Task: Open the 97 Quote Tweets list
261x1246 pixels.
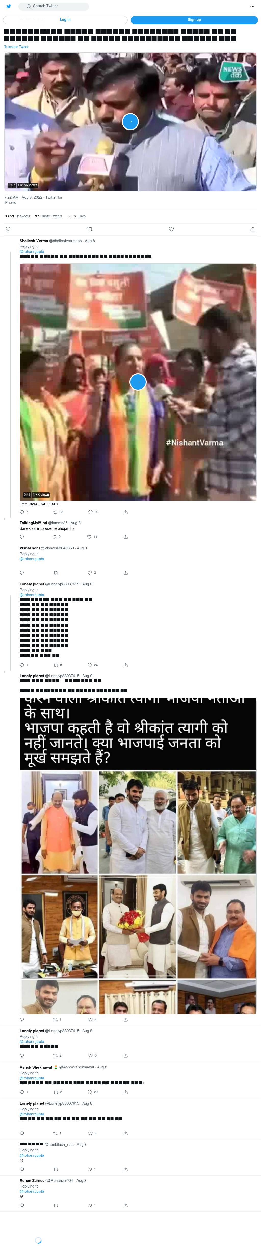Action: click(x=49, y=216)
